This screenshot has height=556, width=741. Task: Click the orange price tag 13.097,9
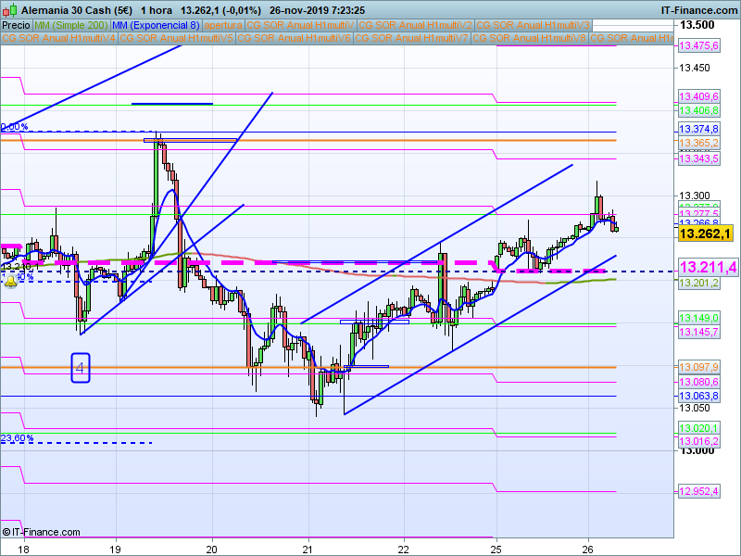(x=699, y=367)
